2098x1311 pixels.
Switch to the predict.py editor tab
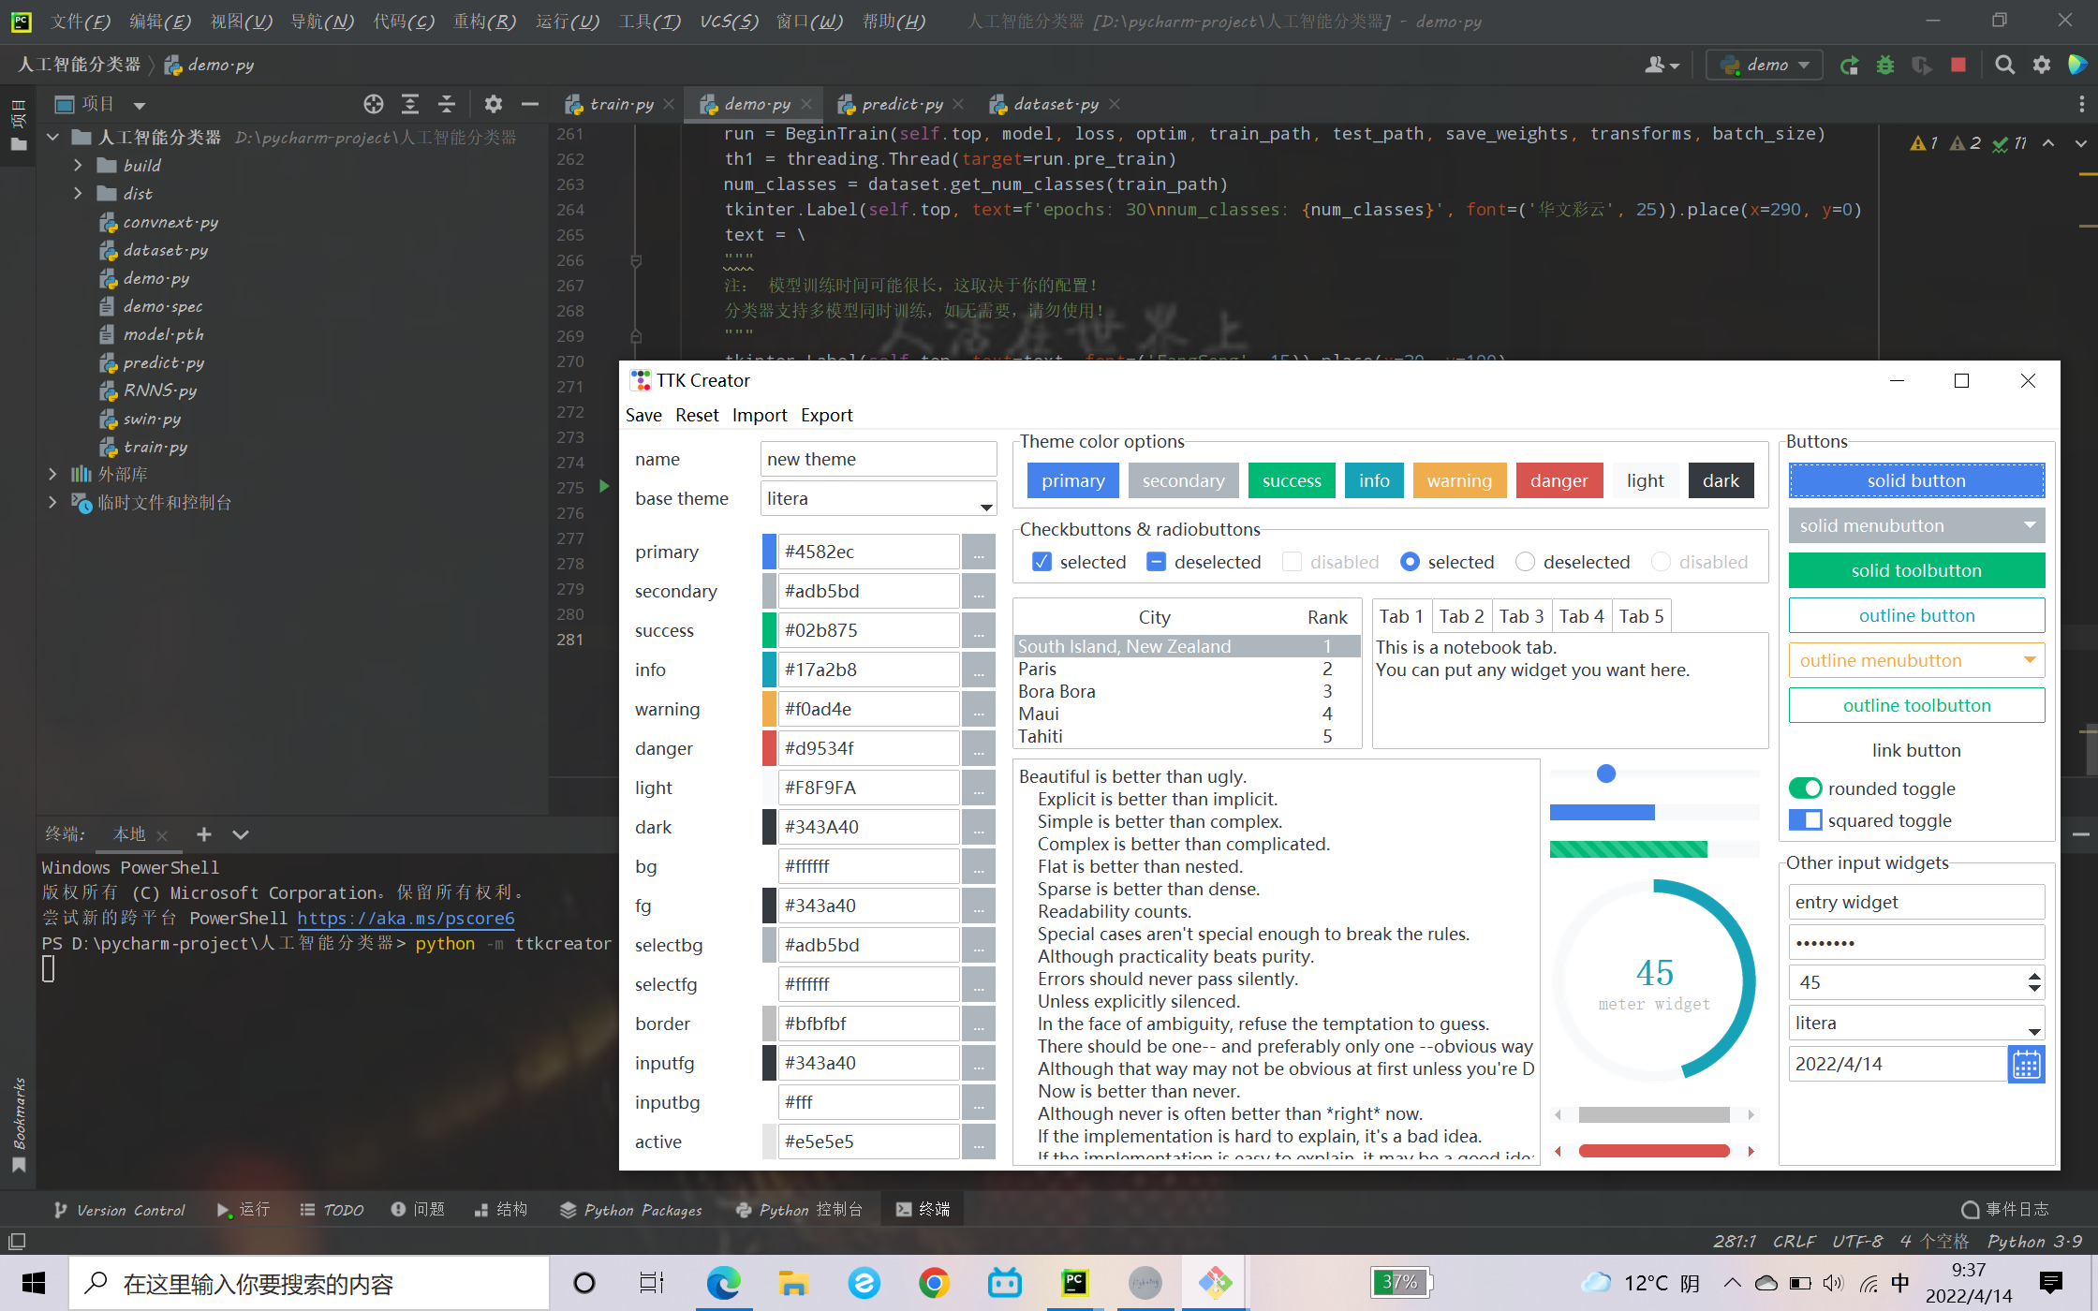coord(901,104)
